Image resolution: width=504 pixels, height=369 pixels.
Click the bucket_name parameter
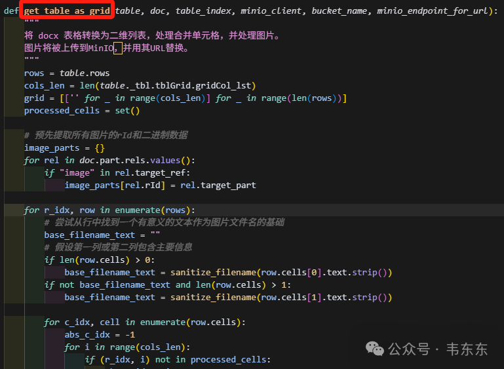tap(339, 10)
